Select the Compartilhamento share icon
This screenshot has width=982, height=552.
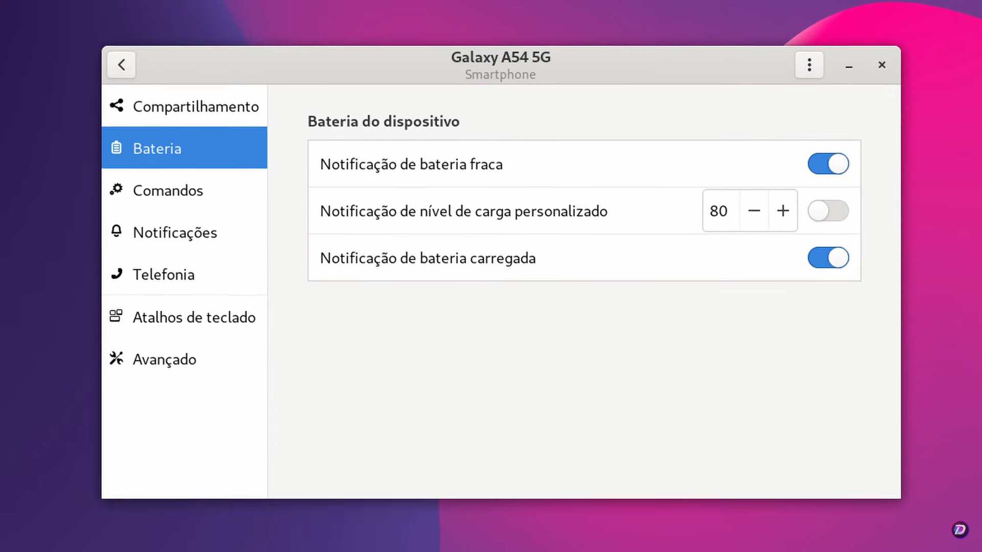tap(117, 106)
